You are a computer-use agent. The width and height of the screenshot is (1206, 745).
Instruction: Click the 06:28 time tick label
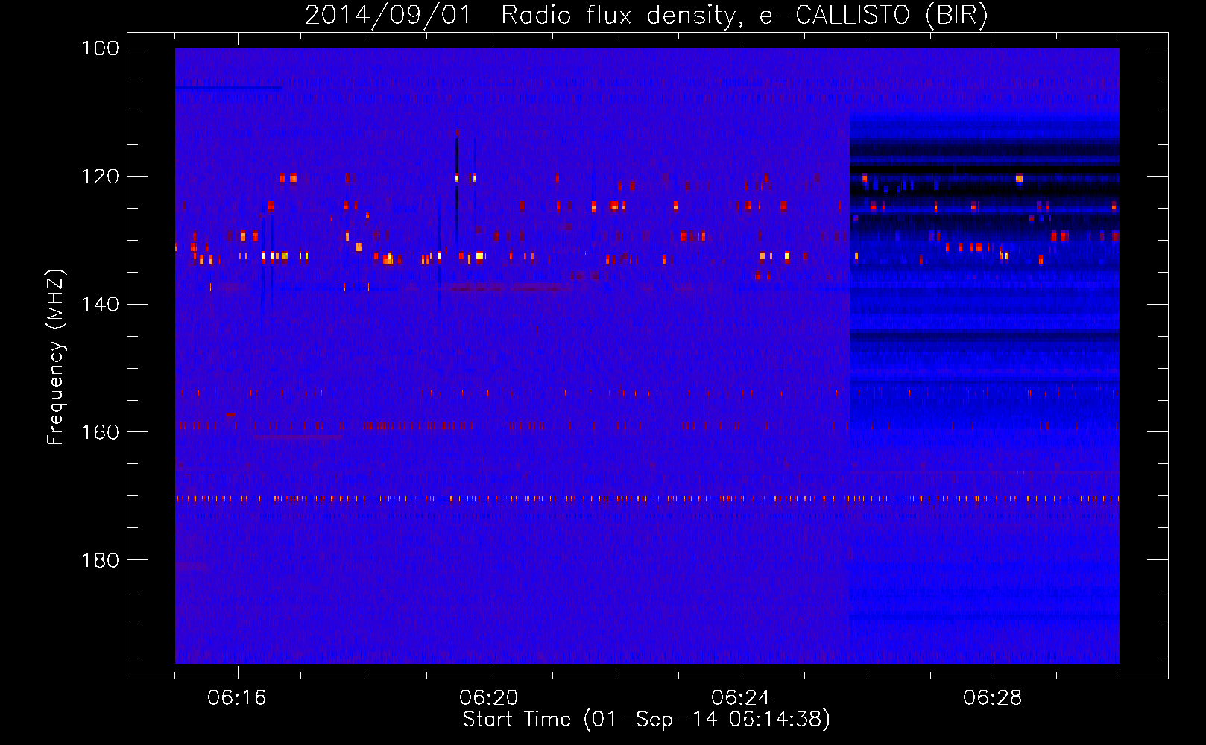993,698
